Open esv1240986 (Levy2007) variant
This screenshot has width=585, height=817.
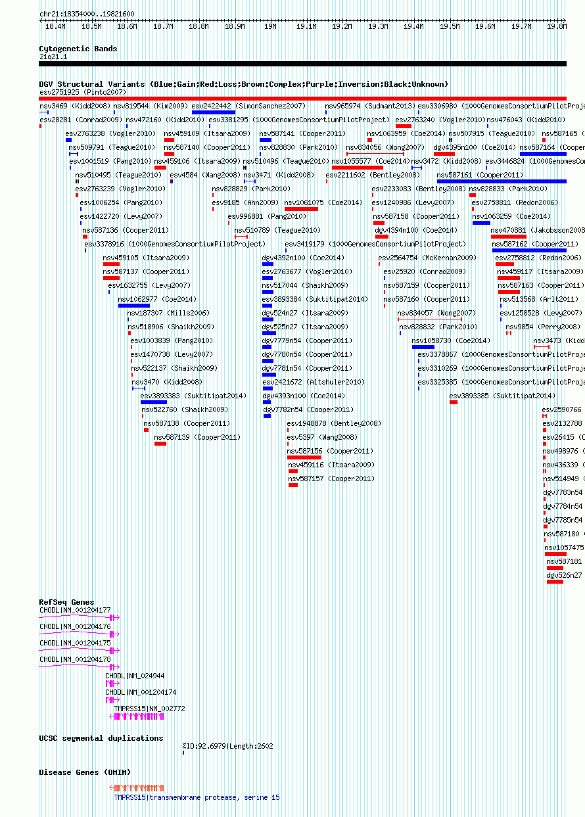[413, 202]
